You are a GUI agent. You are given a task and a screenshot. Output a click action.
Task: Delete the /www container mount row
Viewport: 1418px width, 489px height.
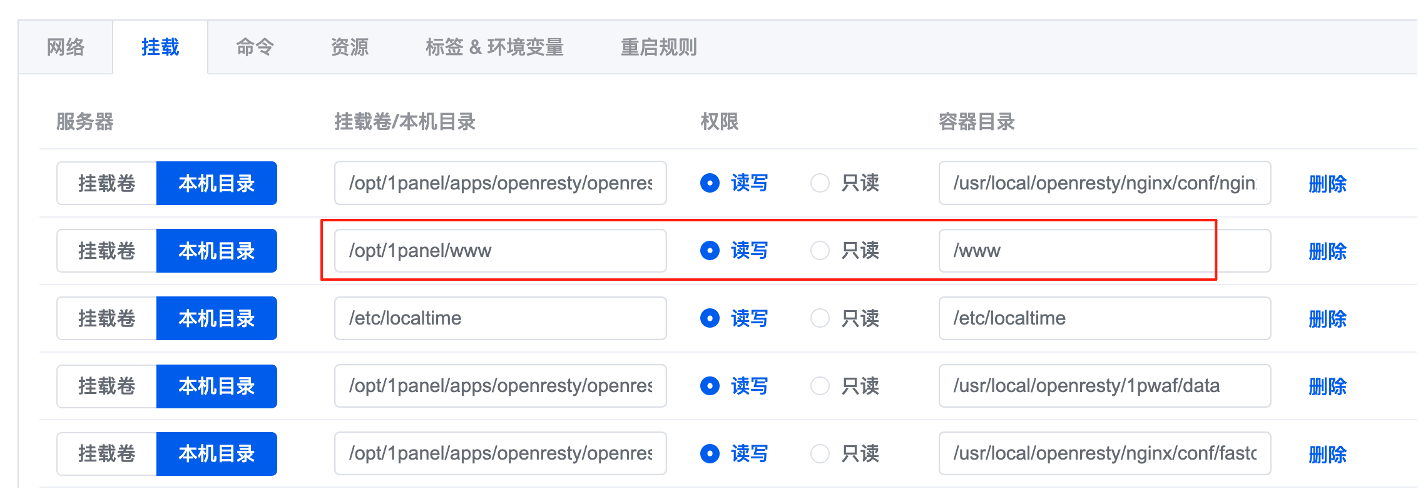[x=1327, y=251]
